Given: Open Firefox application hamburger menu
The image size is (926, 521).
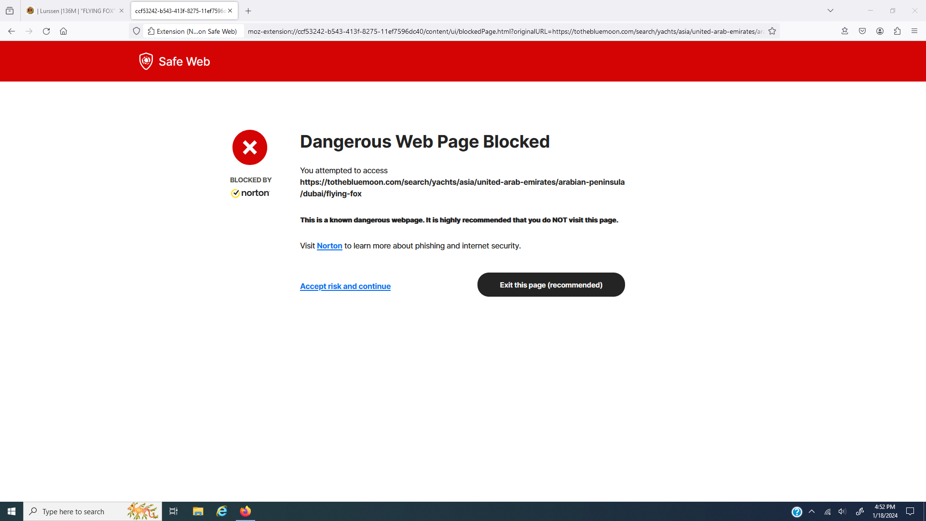Looking at the screenshot, I should [914, 31].
